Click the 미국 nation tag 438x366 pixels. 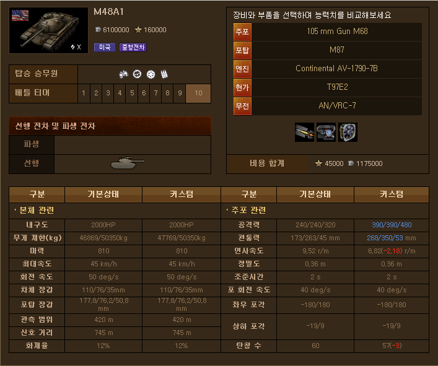point(105,48)
